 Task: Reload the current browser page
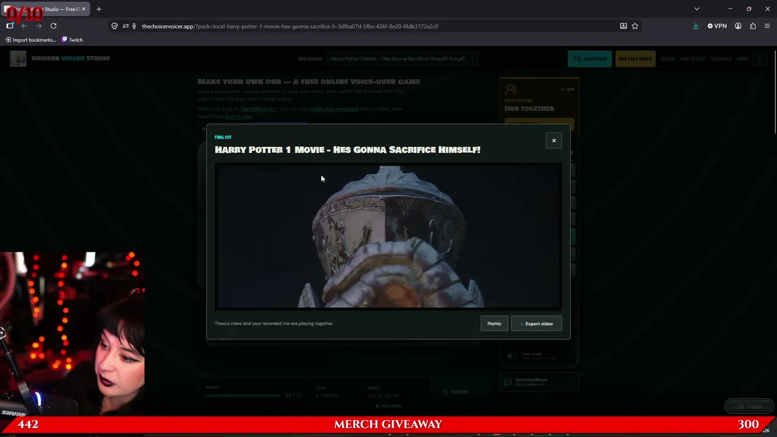pos(53,26)
